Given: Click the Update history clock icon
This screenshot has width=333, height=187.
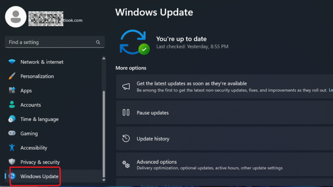Looking at the screenshot, I should tap(126, 138).
